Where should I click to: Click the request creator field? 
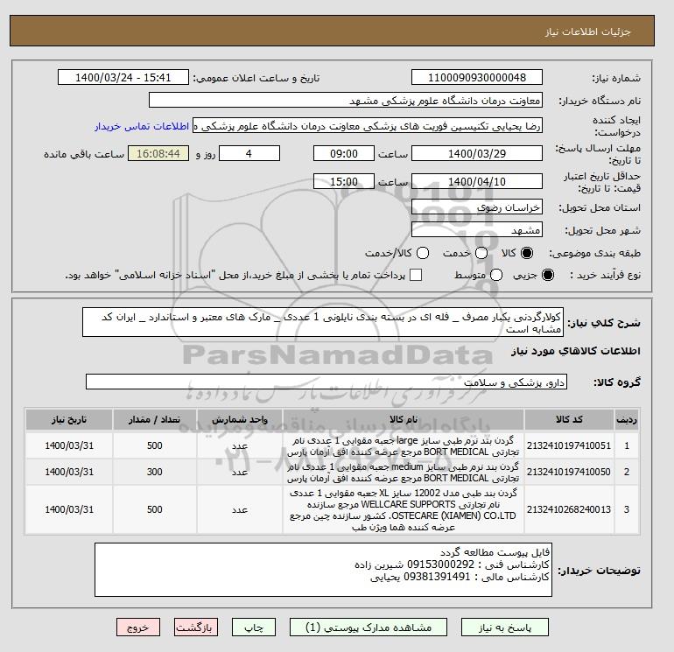pos(368,126)
